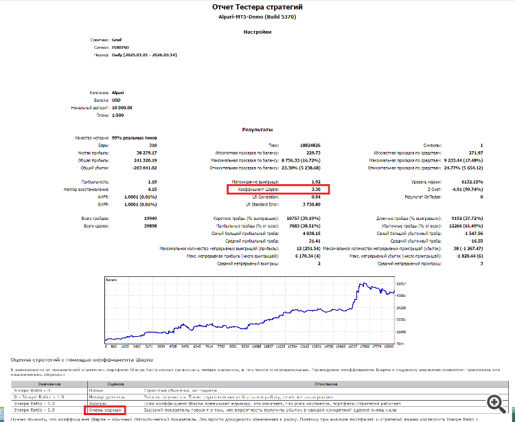Screen dimensions: 515x422
Task: Click the 'Результаты' section heading
Action: coord(257,129)
